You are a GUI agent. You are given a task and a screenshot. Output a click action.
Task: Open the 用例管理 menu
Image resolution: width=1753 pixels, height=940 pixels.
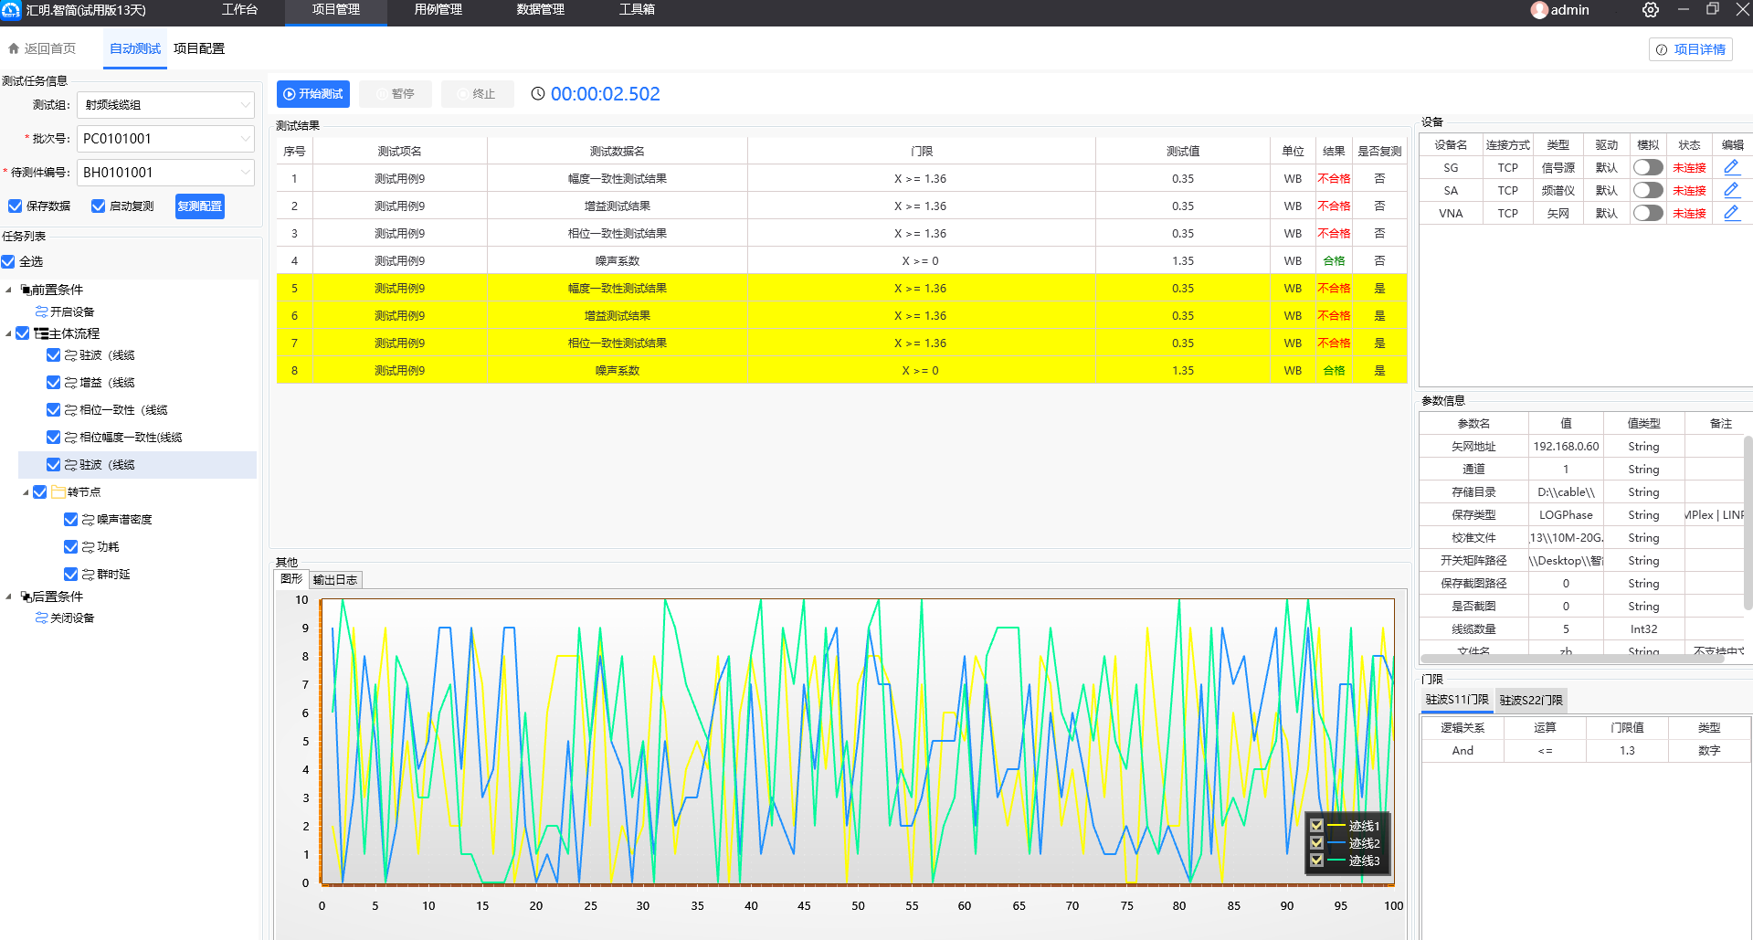(x=438, y=10)
